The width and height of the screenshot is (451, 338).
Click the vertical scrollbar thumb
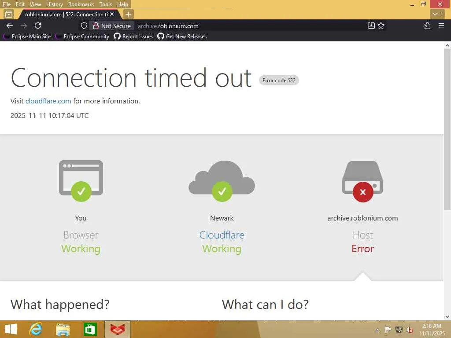(447, 129)
